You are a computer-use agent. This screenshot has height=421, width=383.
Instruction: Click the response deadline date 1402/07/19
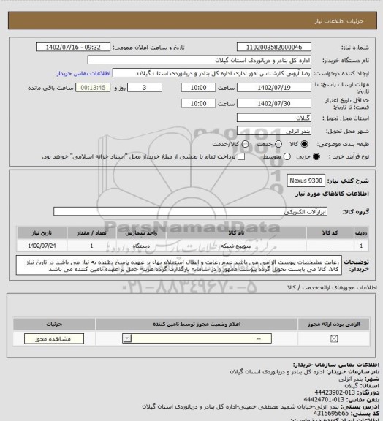tap(274, 88)
